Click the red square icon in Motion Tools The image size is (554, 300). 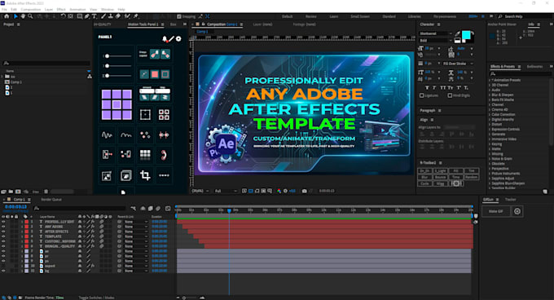pos(155,74)
